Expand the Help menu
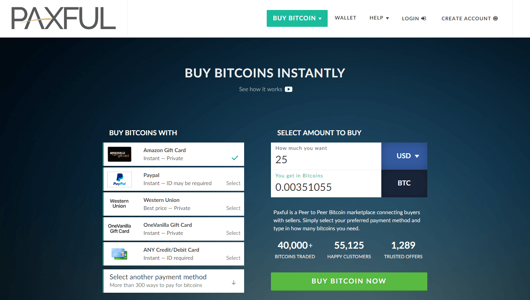Screen dimensions: 530x300 [x=379, y=18]
